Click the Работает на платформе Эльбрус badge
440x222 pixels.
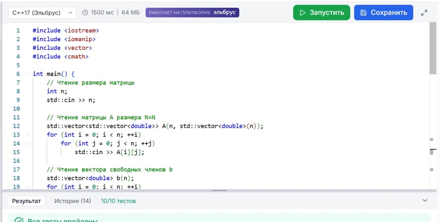[192, 12]
